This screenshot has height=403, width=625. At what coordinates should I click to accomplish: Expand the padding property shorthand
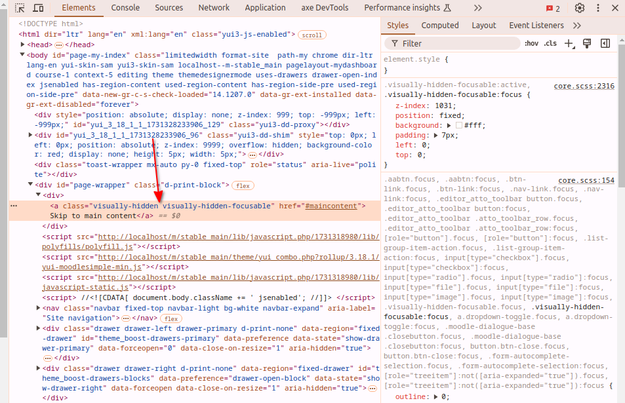click(x=435, y=136)
